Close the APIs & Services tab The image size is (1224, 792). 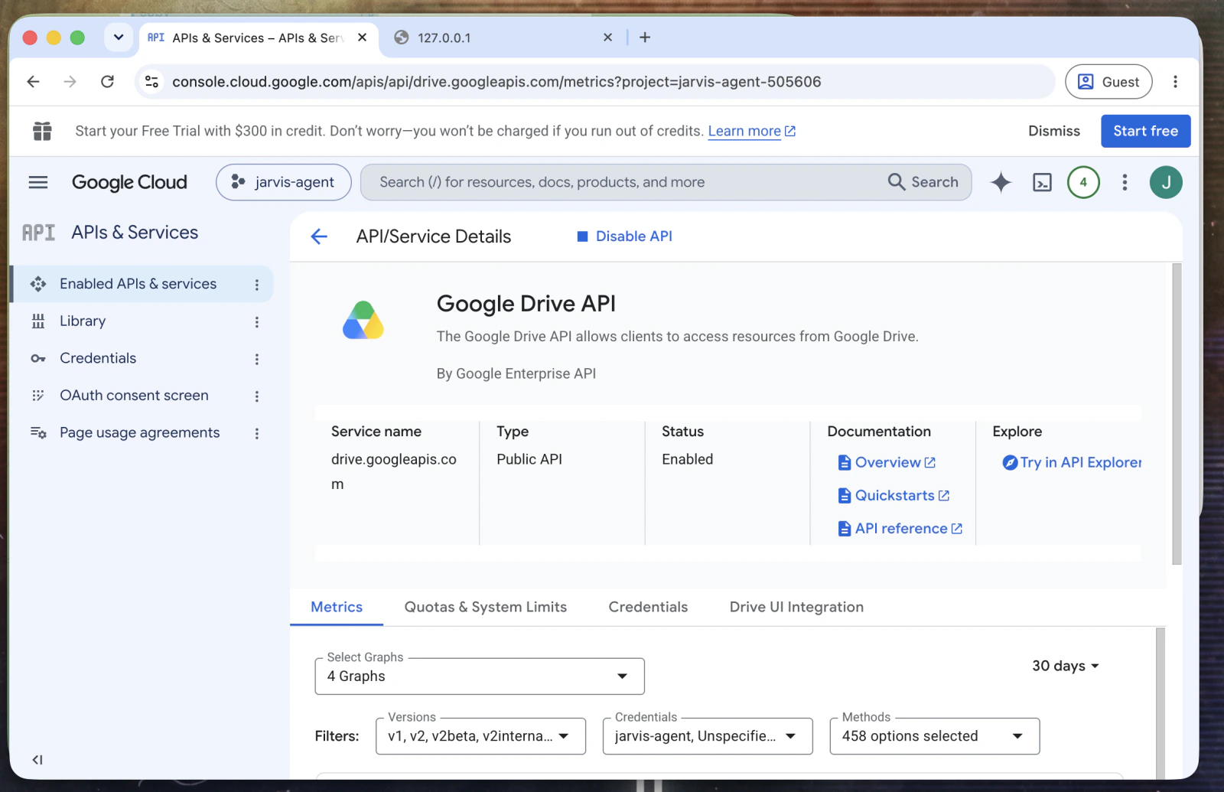[x=363, y=37]
